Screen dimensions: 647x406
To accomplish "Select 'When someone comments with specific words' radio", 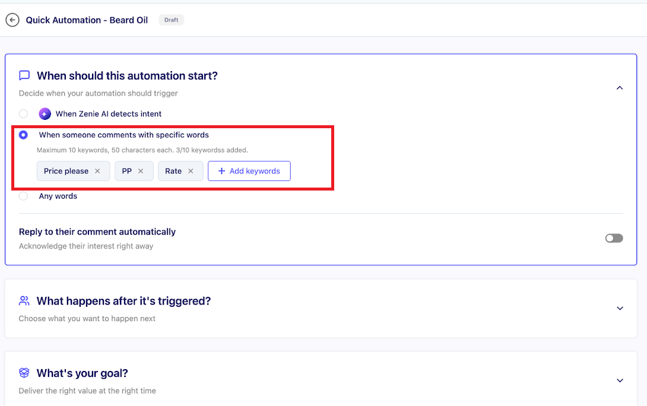I will (23, 135).
